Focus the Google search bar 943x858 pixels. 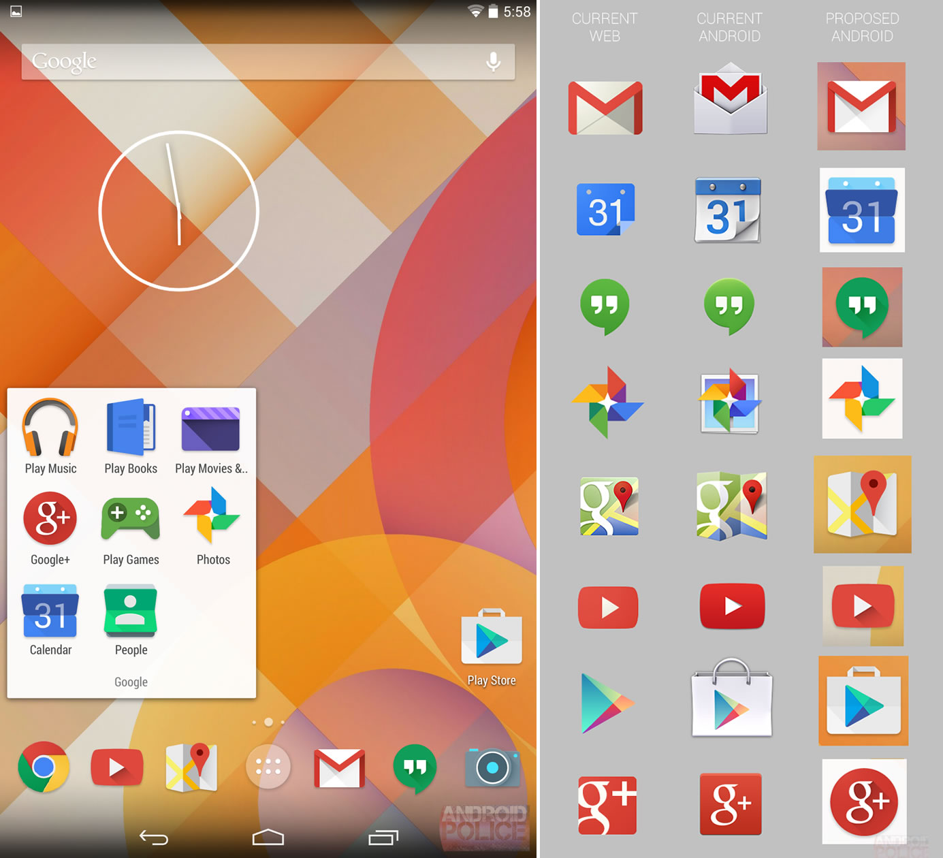pyautogui.click(x=268, y=62)
